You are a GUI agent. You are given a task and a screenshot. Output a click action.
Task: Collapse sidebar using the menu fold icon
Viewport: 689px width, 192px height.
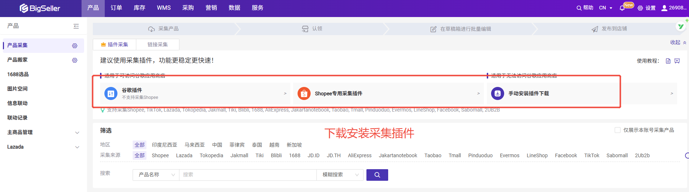pyautogui.click(x=76, y=26)
